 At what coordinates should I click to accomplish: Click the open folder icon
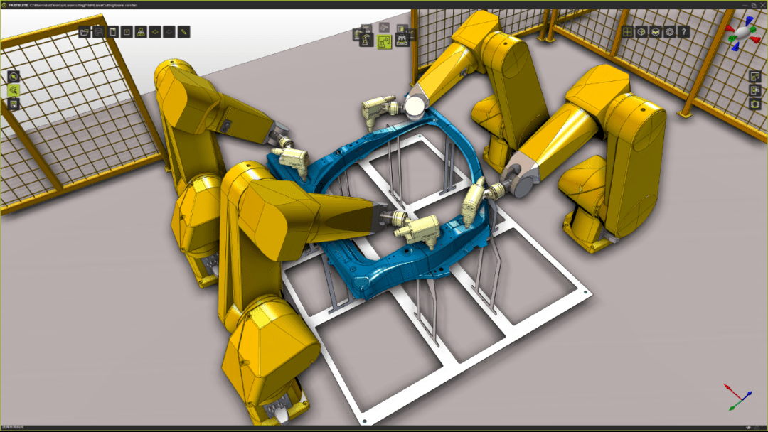[x=85, y=32]
